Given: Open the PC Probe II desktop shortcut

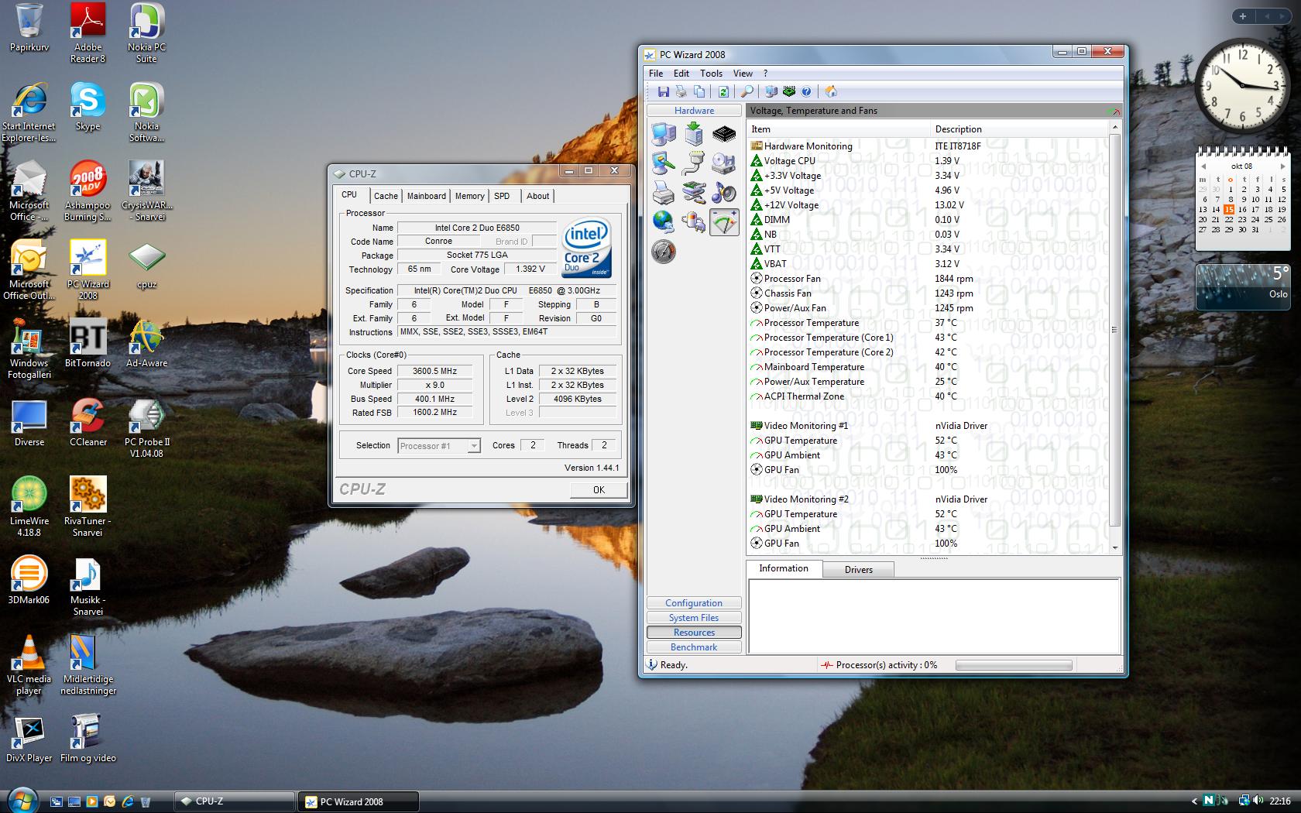Looking at the screenshot, I should coord(146,428).
